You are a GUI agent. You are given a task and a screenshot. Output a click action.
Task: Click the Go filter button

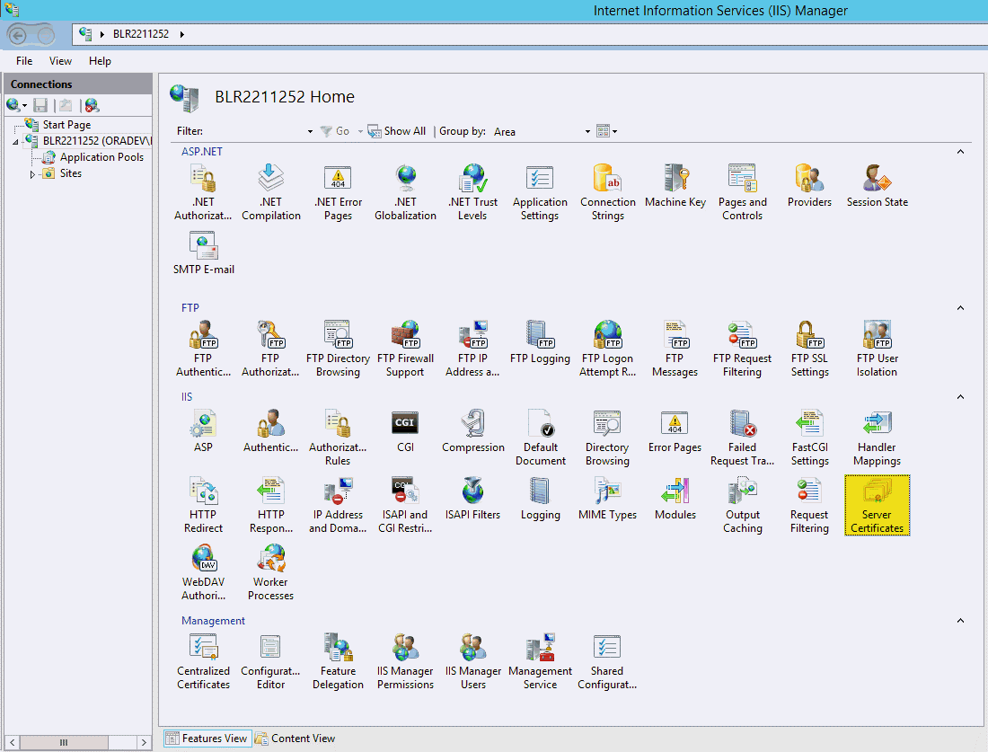pyautogui.click(x=335, y=131)
